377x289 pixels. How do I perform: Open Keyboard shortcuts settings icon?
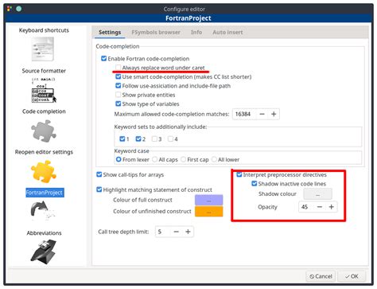coord(43,49)
